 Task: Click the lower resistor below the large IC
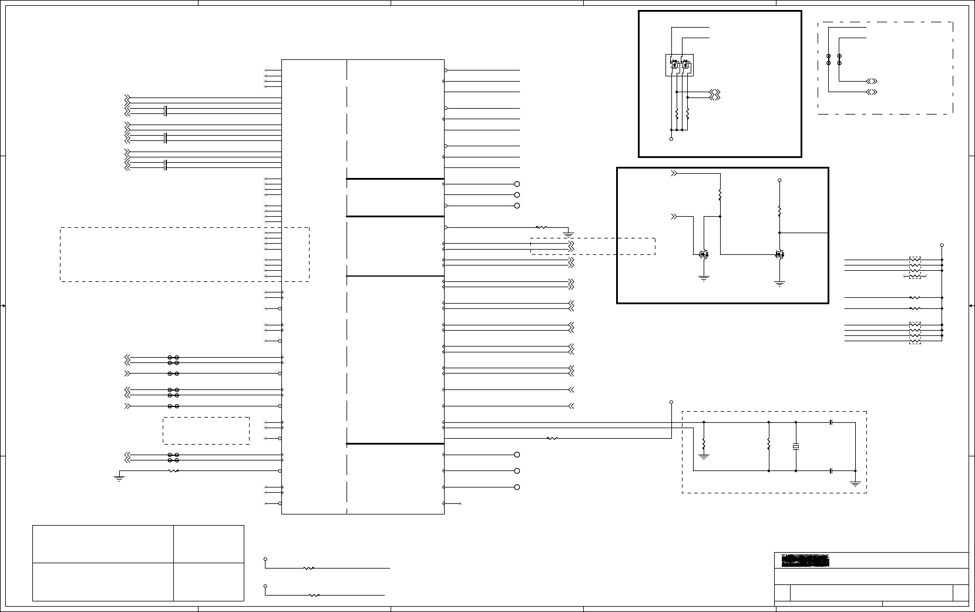coord(314,595)
